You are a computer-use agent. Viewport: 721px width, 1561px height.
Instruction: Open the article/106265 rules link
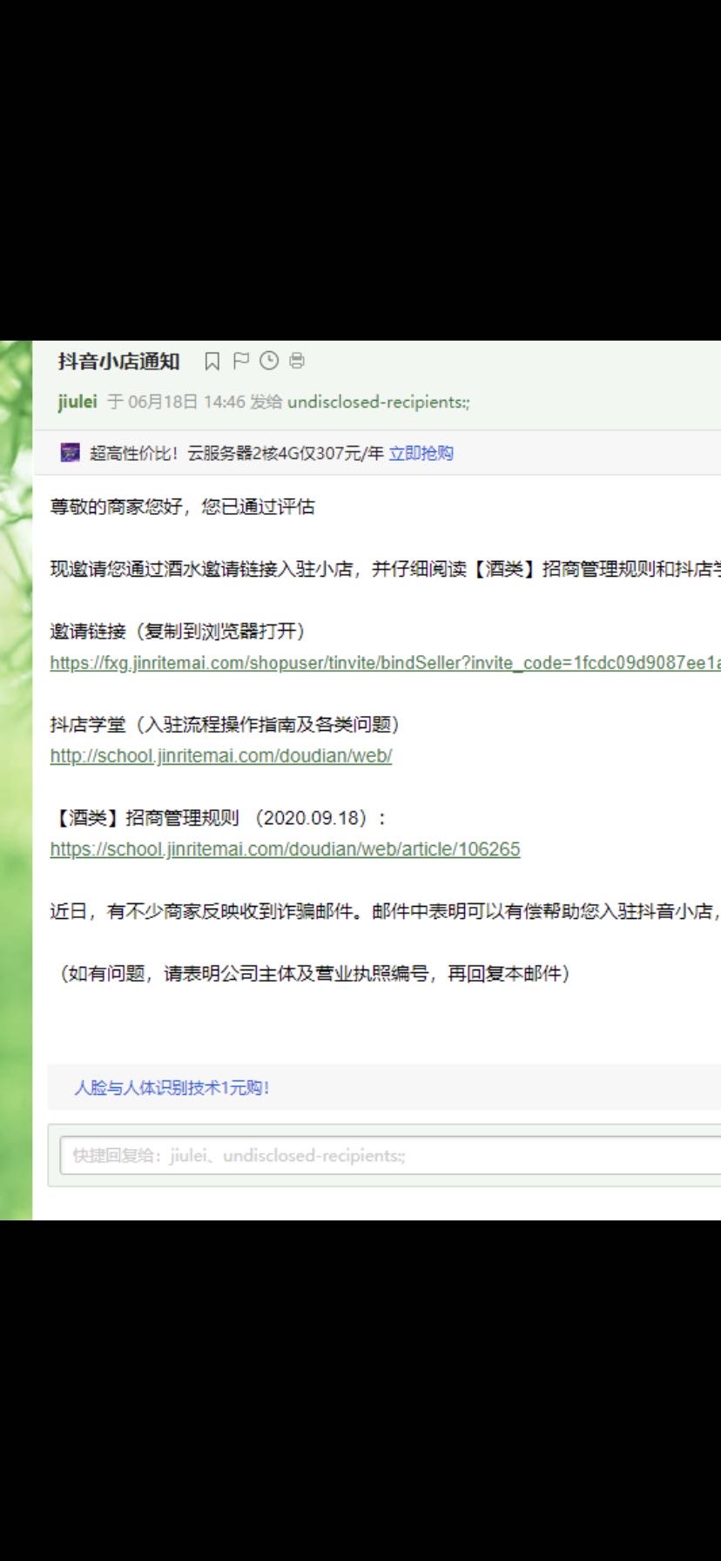pyautogui.click(x=285, y=849)
